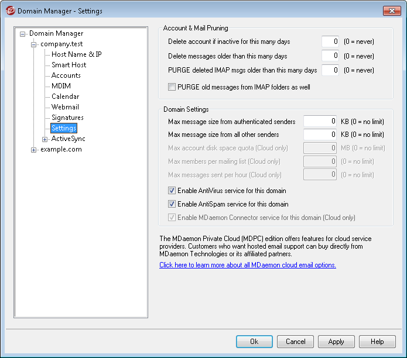Disable AntiSpam service for this domain
This screenshot has width=407, height=358.
(172, 204)
